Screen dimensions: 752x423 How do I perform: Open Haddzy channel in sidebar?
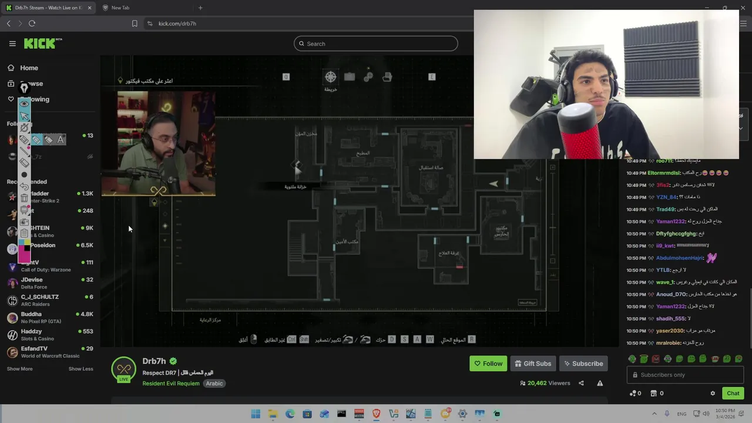point(50,335)
